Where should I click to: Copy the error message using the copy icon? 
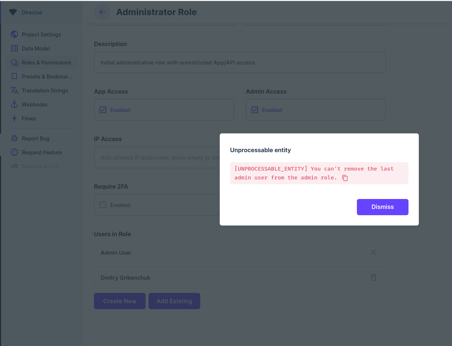point(345,178)
